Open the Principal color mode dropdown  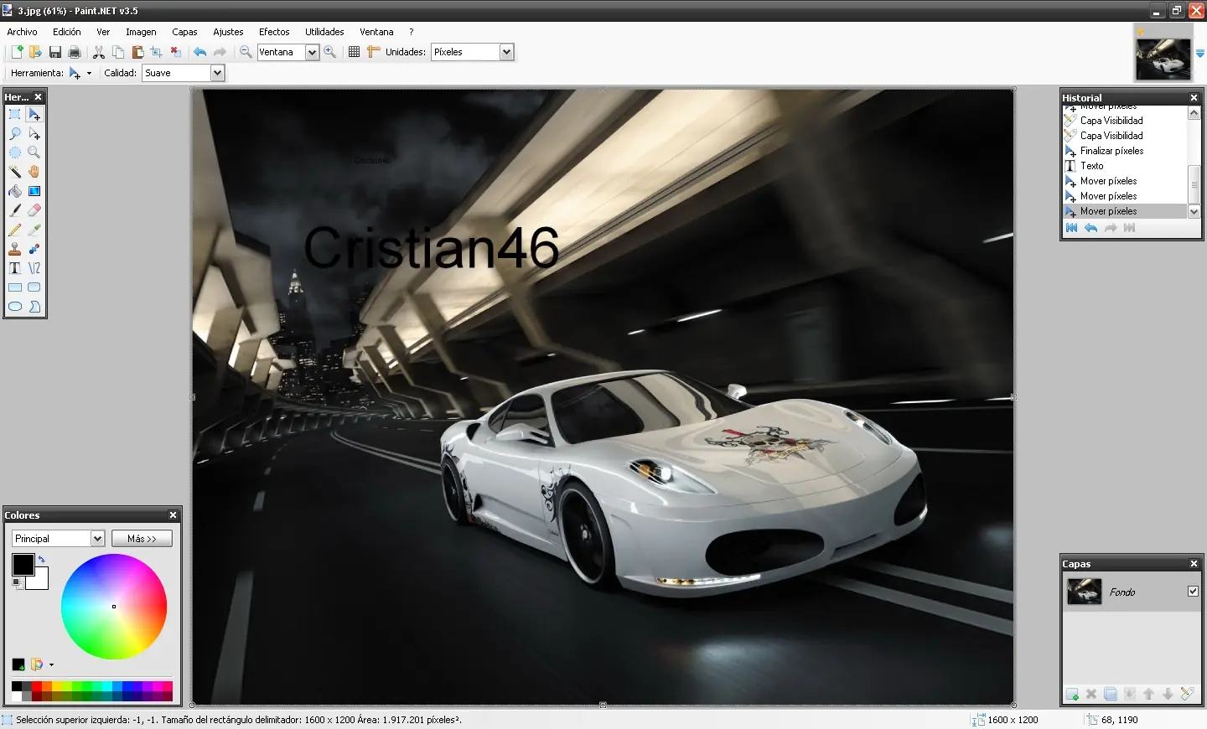(x=97, y=539)
